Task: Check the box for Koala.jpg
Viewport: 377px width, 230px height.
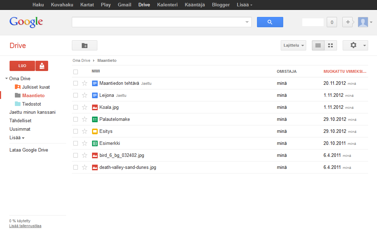Action: pos(75,107)
